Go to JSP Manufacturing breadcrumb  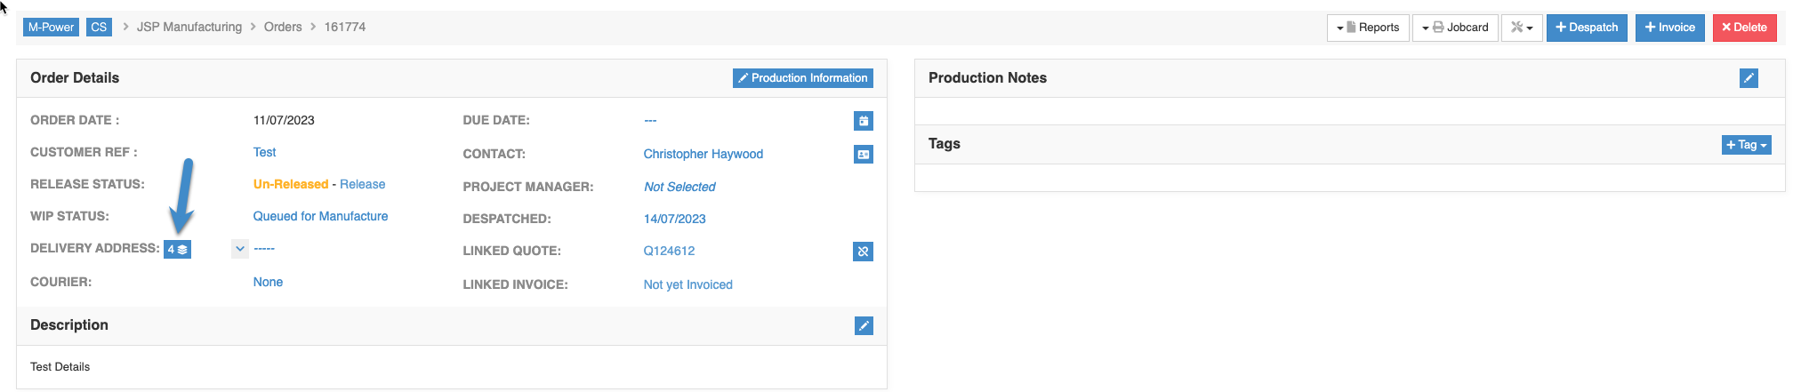[189, 28]
